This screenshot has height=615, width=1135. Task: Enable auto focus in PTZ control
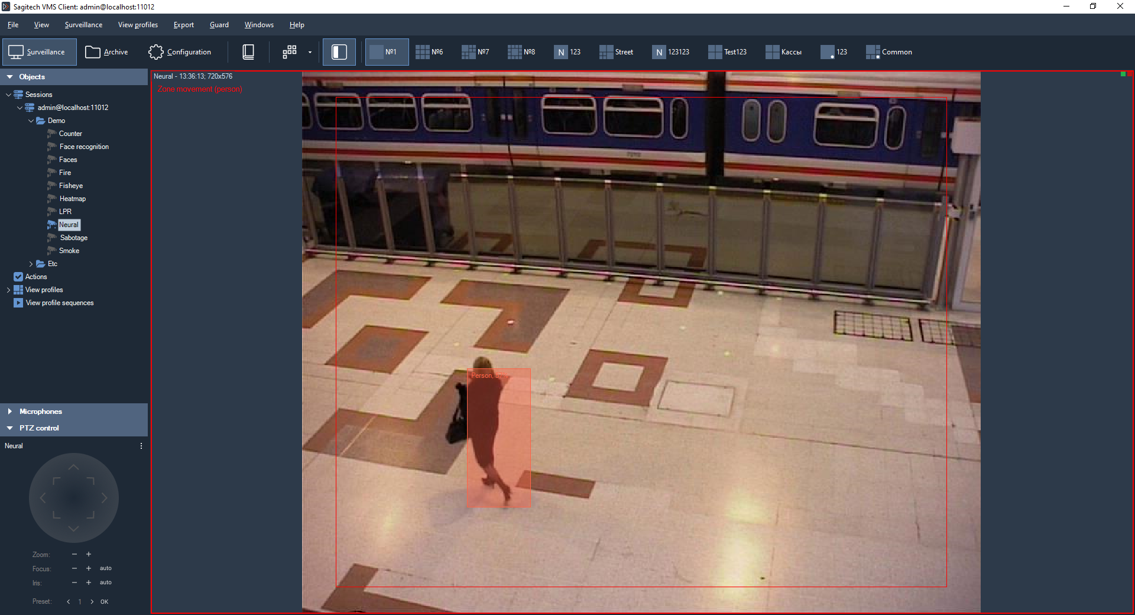(105, 568)
